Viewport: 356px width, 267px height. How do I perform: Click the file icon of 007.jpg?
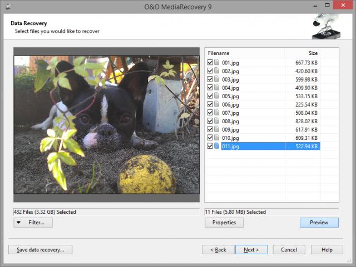pyautogui.click(x=217, y=113)
